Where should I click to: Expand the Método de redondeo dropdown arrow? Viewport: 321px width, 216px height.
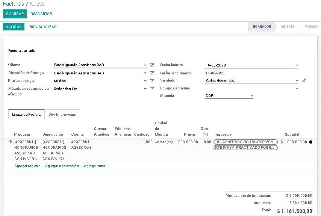coord(145,89)
